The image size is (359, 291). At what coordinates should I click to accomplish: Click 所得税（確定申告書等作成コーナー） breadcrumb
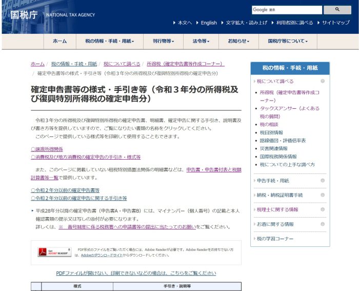[x=186, y=64]
